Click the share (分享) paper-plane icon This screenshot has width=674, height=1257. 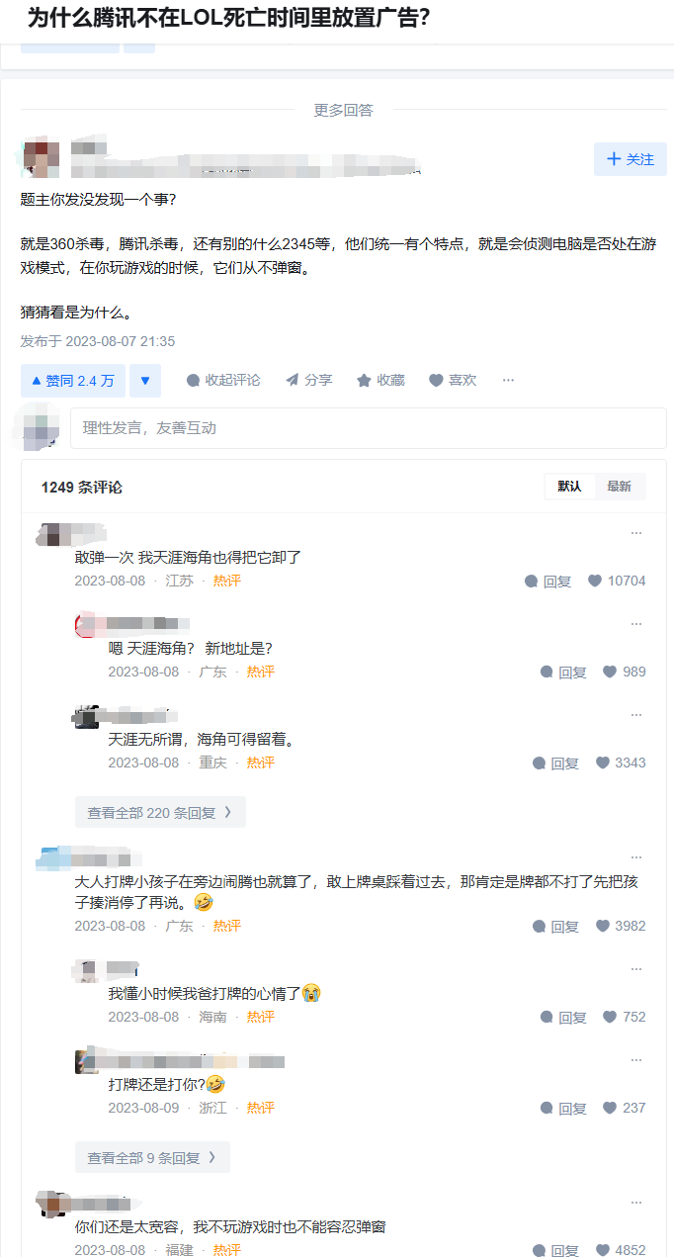(293, 381)
